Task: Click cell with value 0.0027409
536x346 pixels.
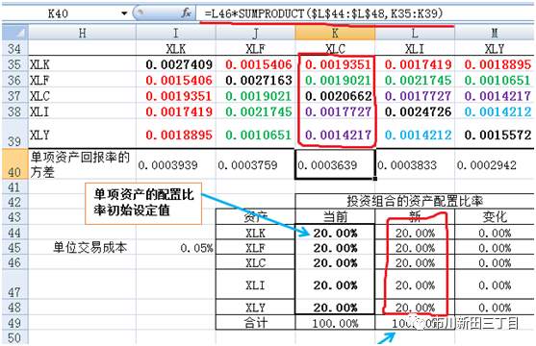Action: [176, 64]
